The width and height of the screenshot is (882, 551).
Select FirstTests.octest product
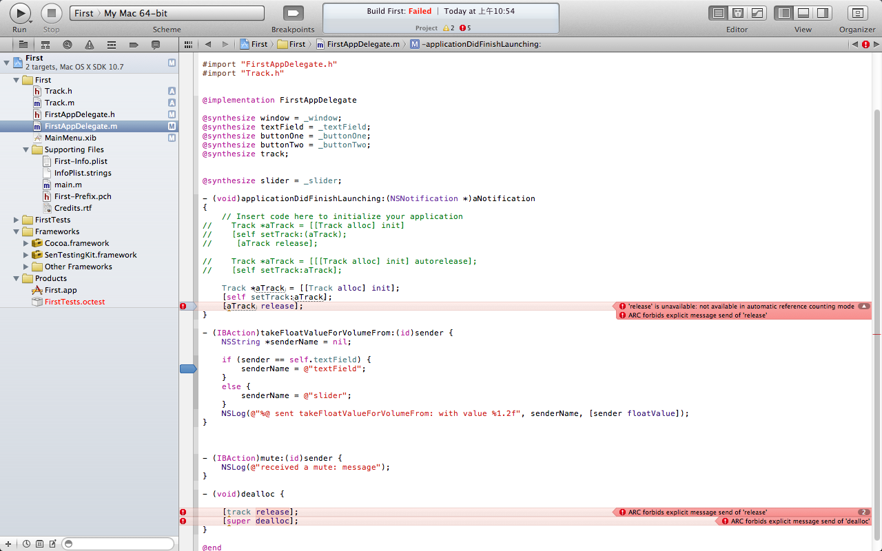coord(75,302)
